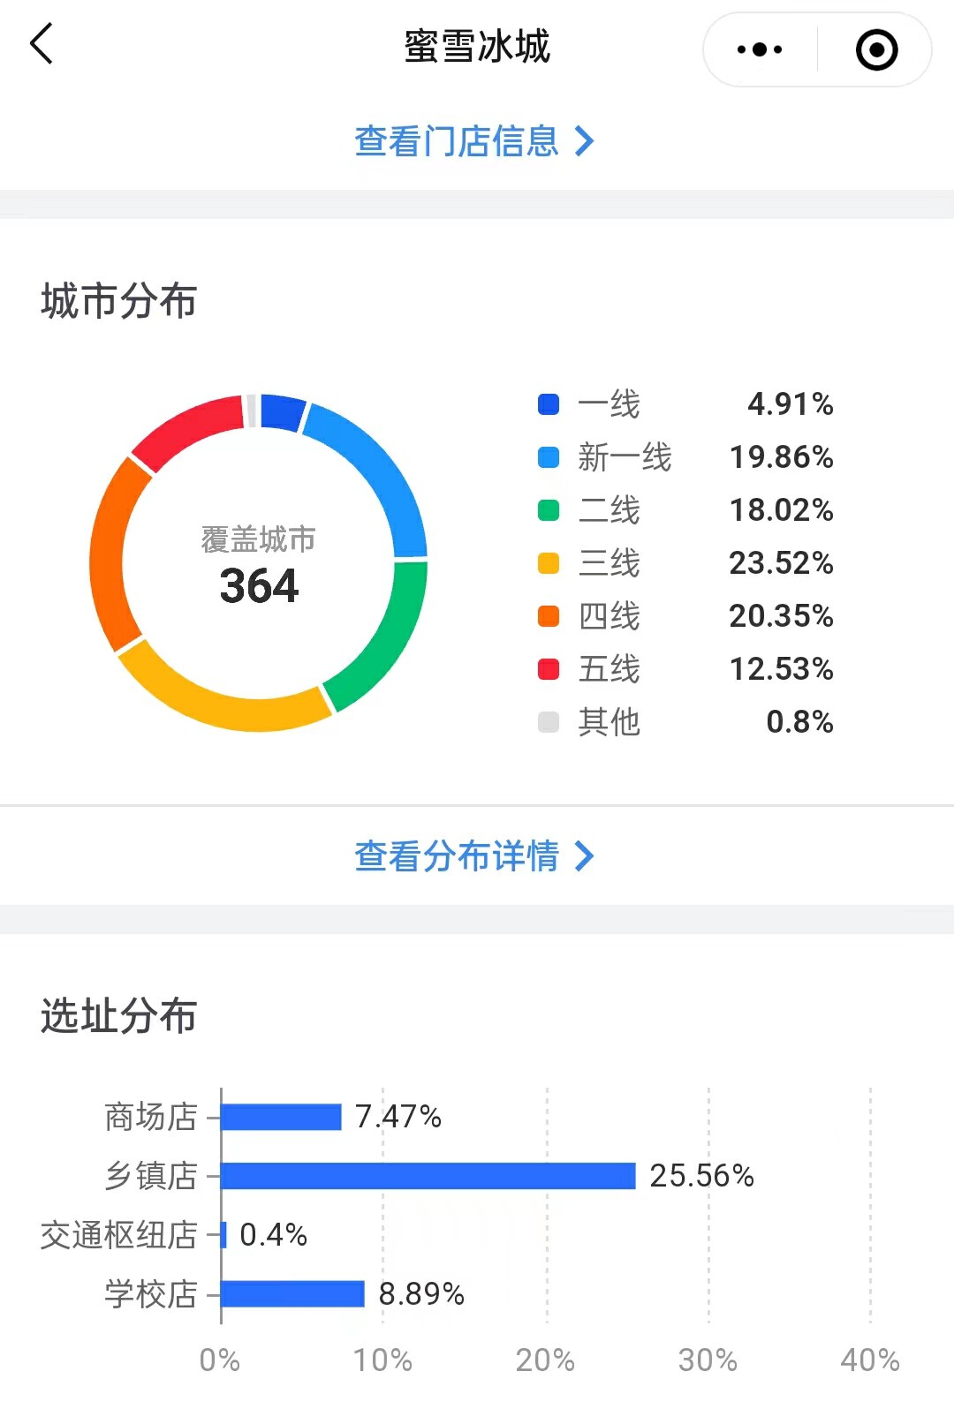Image resolution: width=954 pixels, height=1424 pixels.
Task: Toggle the 五线 legend red marker
Action: [549, 669]
